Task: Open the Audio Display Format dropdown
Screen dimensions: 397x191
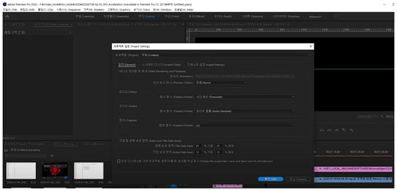Action: click(x=244, y=111)
